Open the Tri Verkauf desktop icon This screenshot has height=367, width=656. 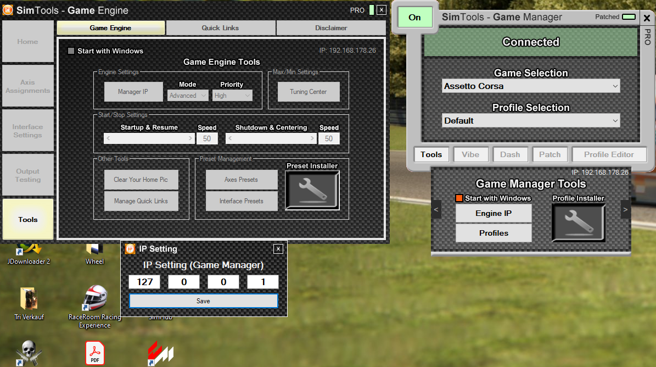point(29,304)
